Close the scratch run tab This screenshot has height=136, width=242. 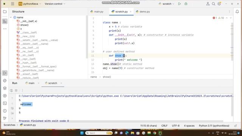pos(61,83)
